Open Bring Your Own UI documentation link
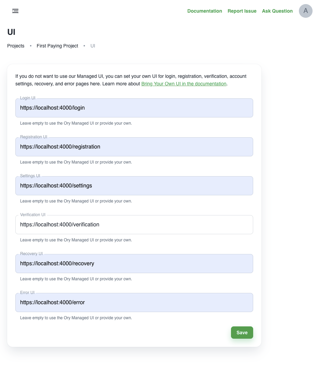Viewport: 318px width, 366px height. click(x=184, y=84)
